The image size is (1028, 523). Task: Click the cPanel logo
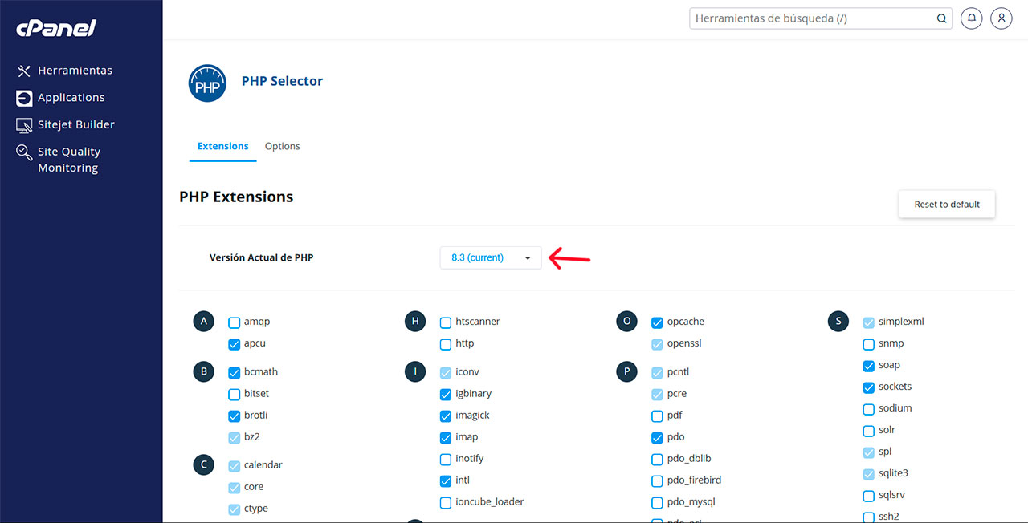coord(56,28)
